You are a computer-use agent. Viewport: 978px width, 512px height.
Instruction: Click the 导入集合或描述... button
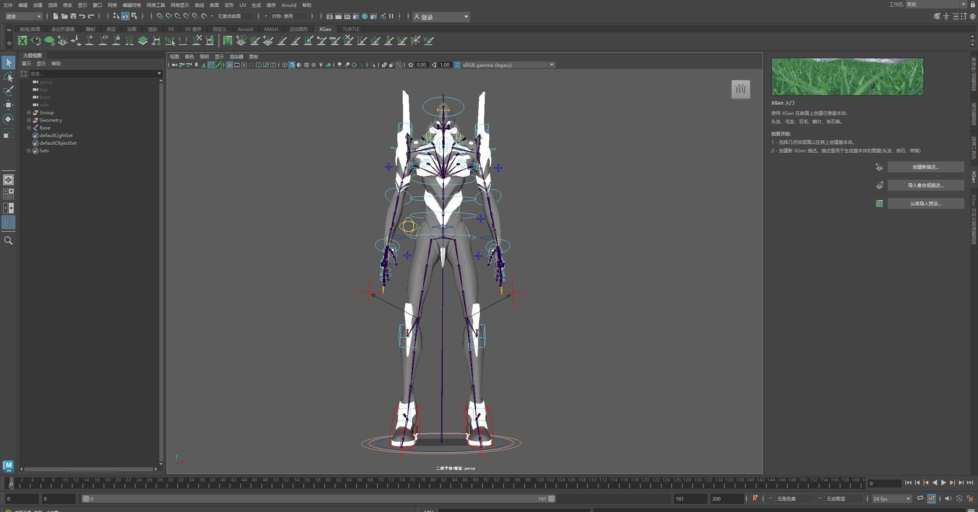(926, 185)
